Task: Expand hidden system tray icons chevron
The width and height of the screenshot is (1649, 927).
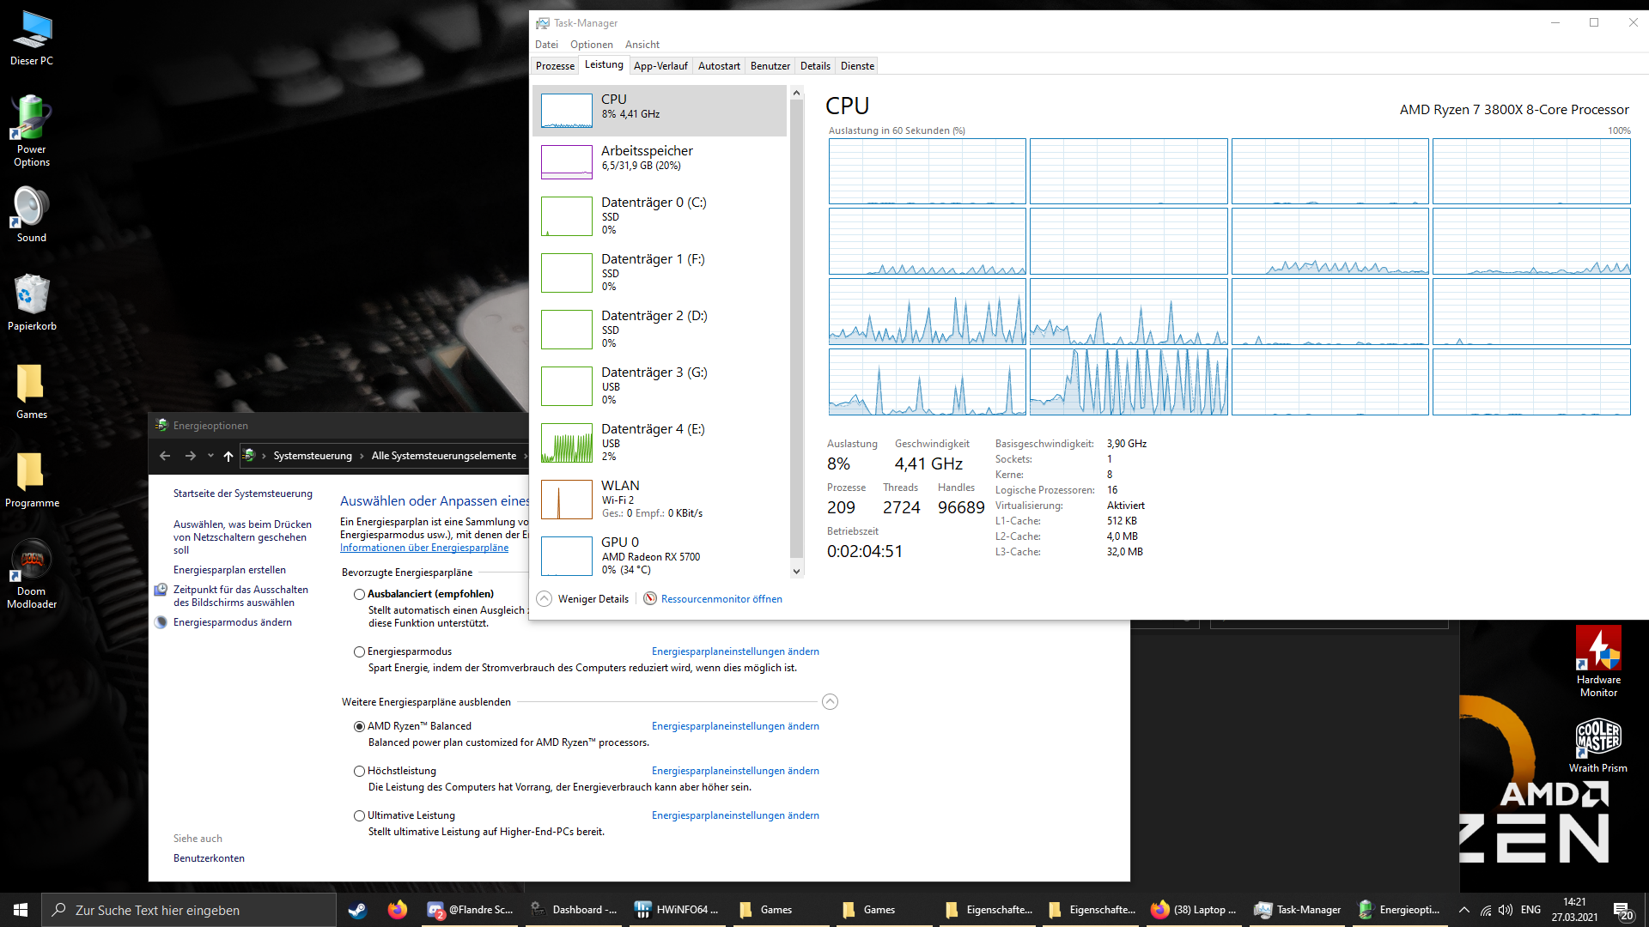Action: coord(1463,910)
